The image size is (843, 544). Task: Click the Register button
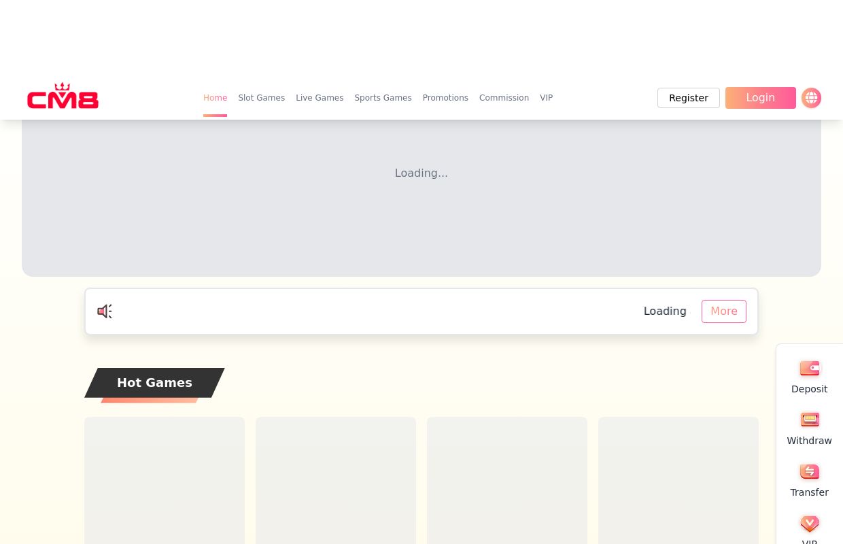point(688,98)
